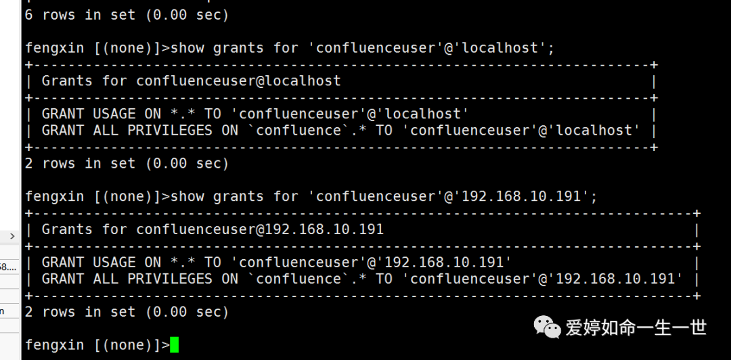Click the WeChat logo icon in watermark
The image size is (731, 360).
point(547,327)
